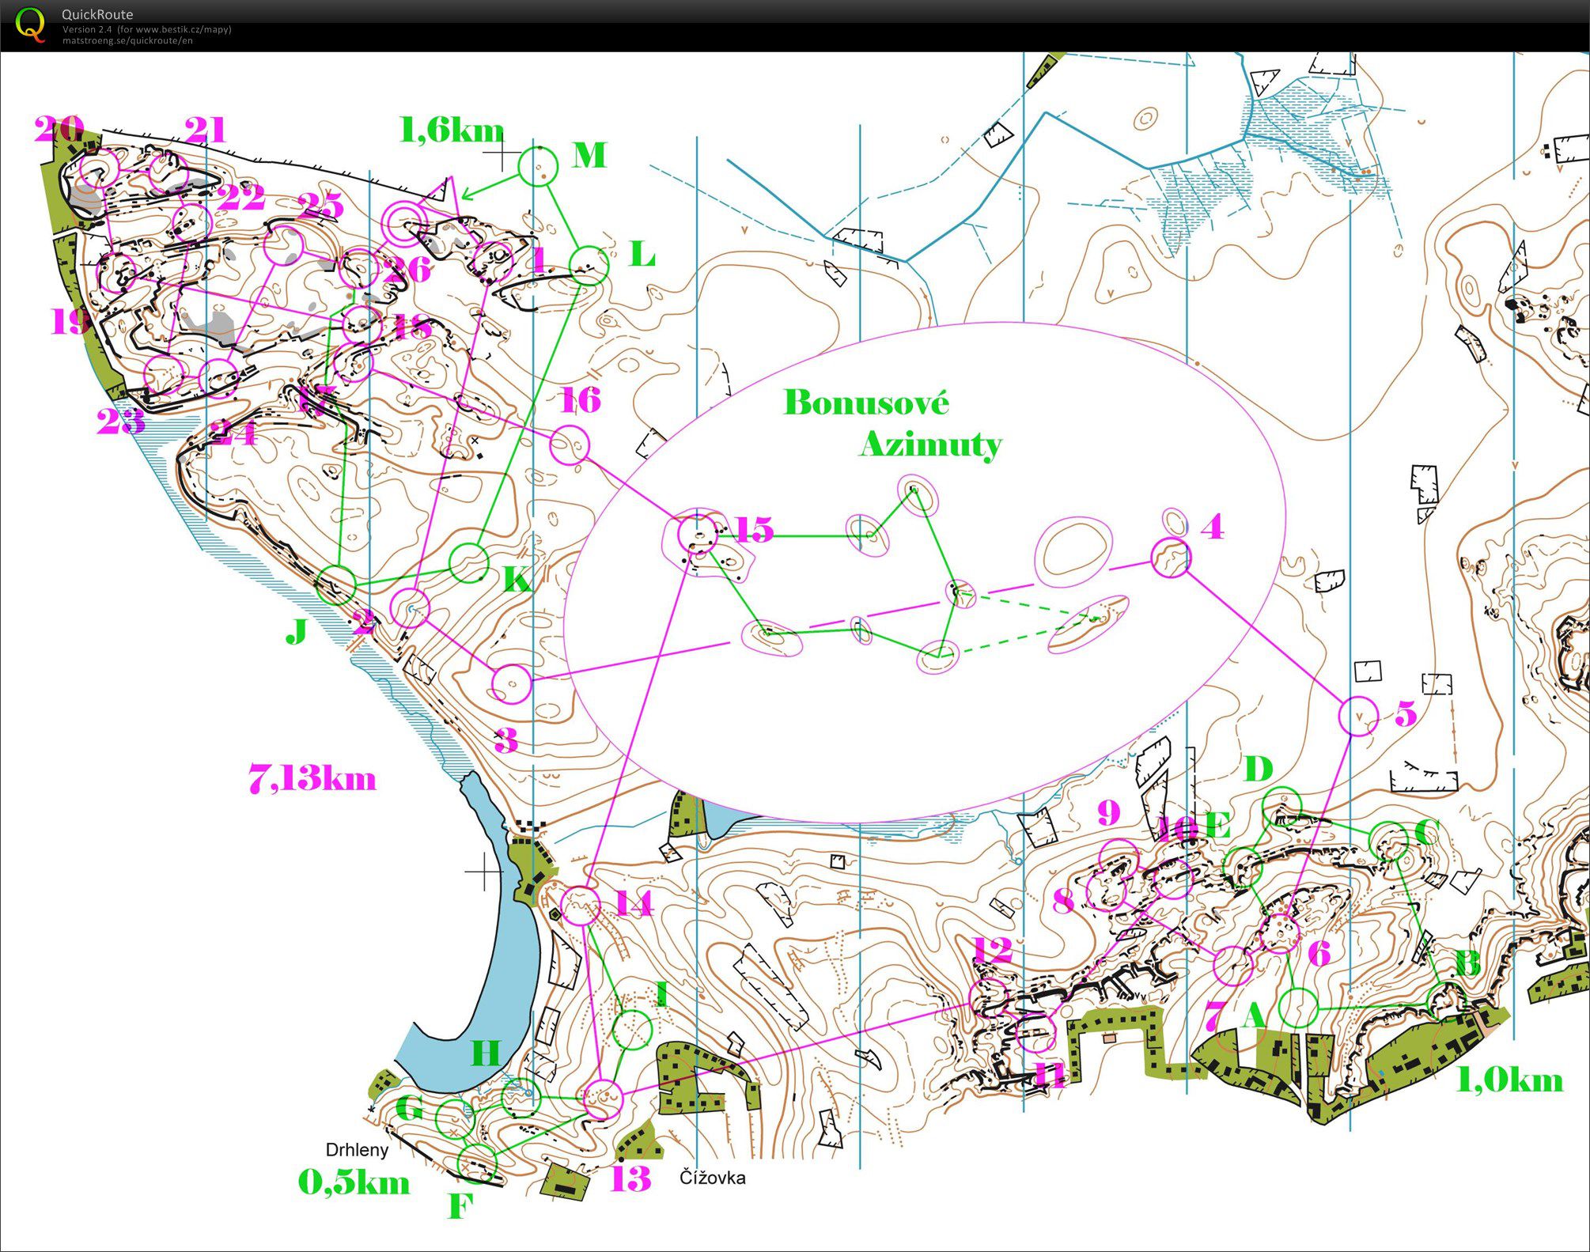The width and height of the screenshot is (1590, 1252).
Task: Click the "Azimuty" word inside the ellipse
Action: 931,445
